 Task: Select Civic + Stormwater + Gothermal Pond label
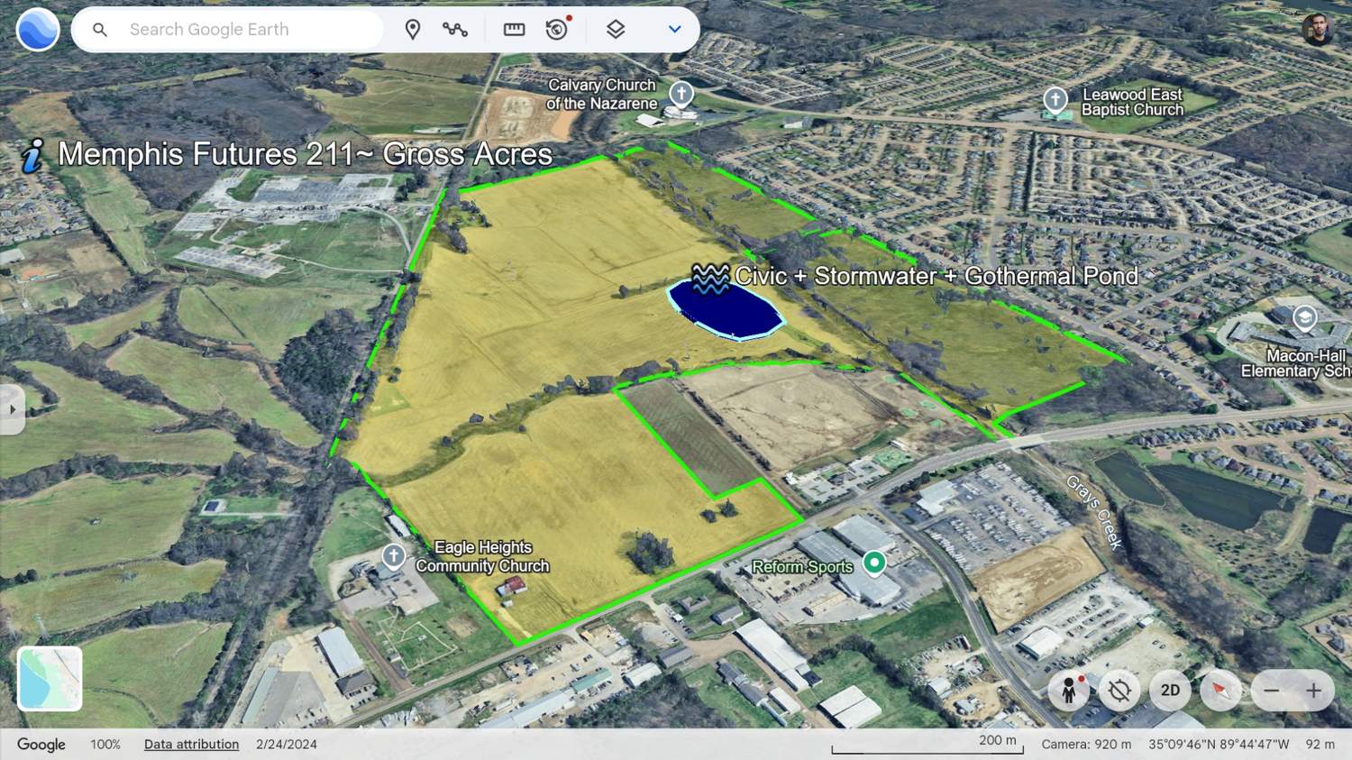click(936, 276)
